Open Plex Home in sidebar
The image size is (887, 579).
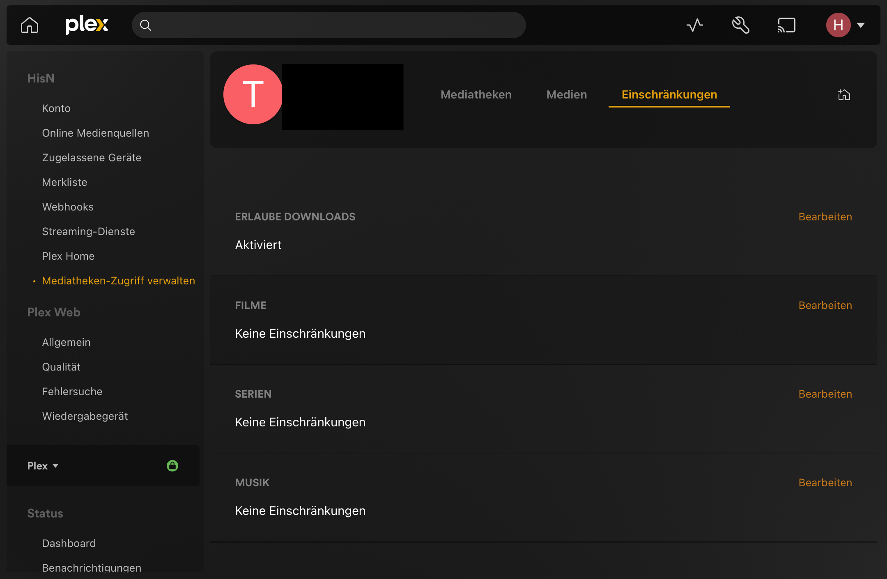coord(68,256)
